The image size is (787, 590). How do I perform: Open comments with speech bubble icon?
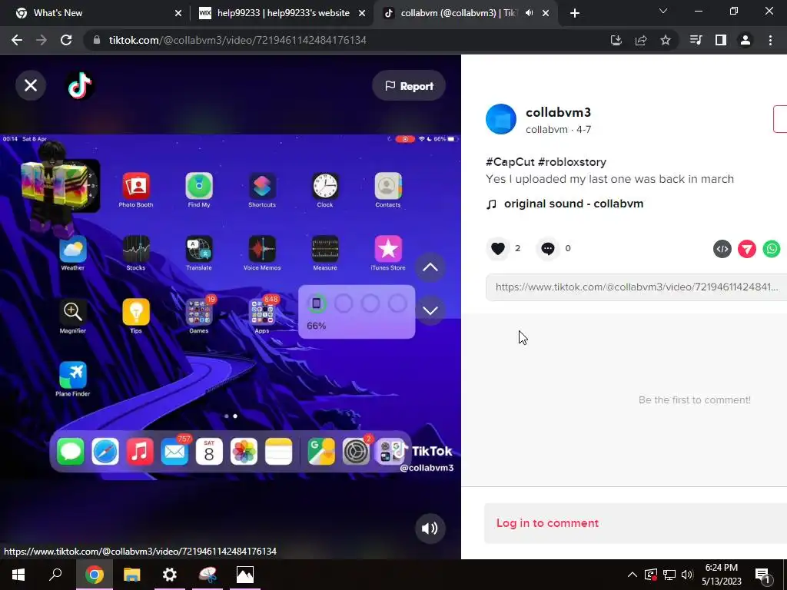tap(547, 248)
